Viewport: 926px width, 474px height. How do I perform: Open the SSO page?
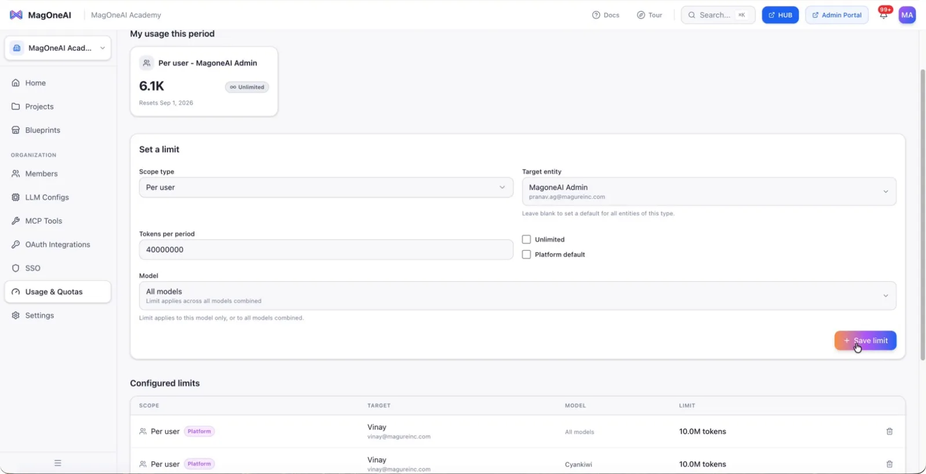coord(58,269)
